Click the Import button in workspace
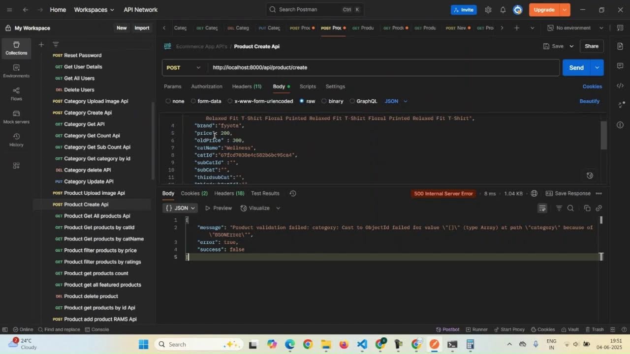630x354 pixels. [142, 28]
